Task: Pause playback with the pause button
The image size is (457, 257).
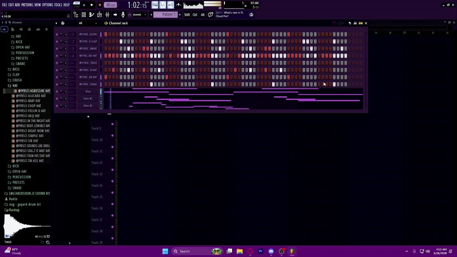Action: [84, 5]
